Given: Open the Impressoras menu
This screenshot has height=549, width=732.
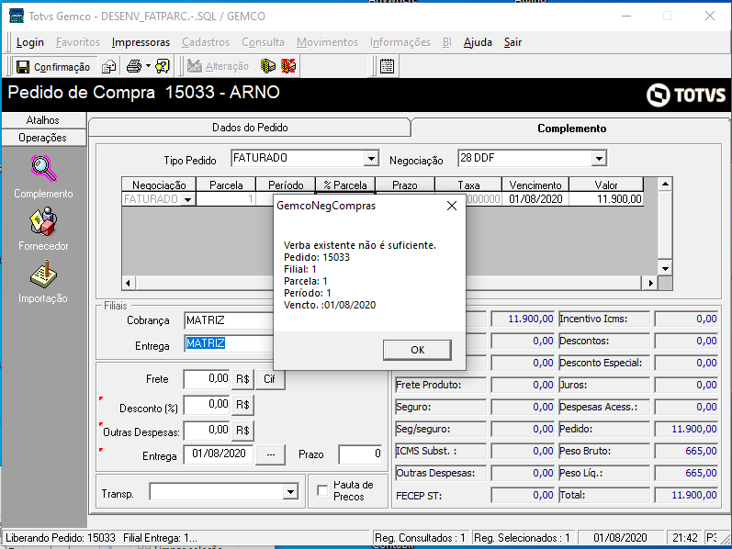Looking at the screenshot, I should click(x=141, y=42).
